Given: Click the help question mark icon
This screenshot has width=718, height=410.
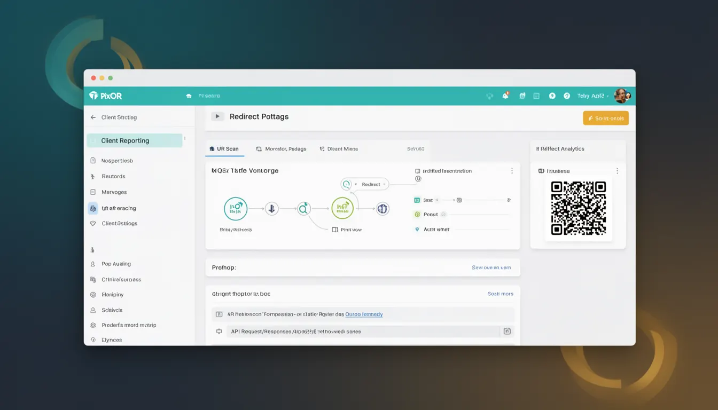Looking at the screenshot, I should [x=567, y=96].
